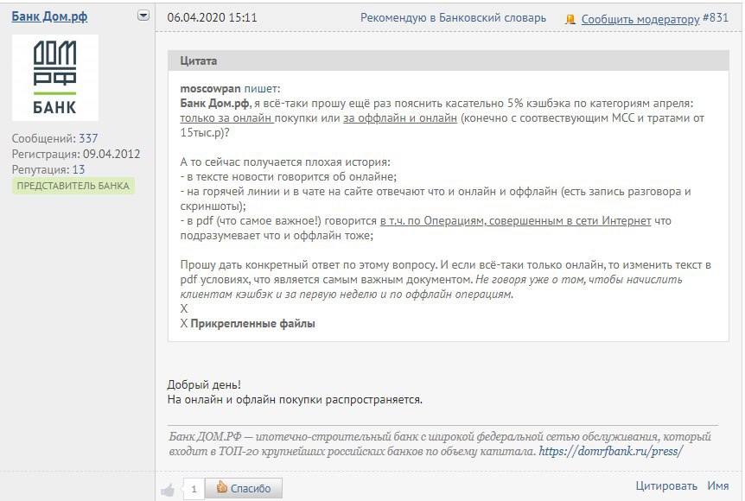Open the message count 337 link
Viewport: 745px width, 501px height.
click(88, 139)
